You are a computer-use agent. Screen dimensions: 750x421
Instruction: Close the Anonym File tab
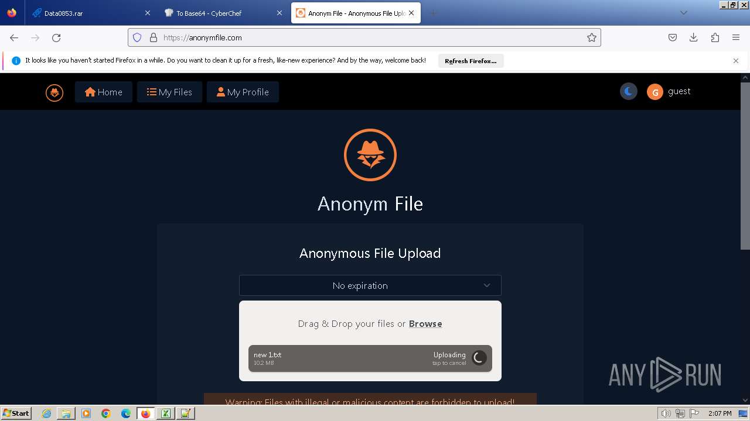pyautogui.click(x=411, y=13)
